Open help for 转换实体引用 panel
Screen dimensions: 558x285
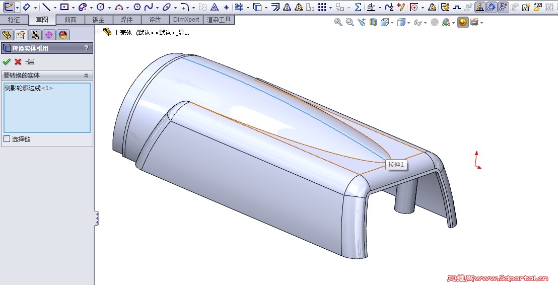tap(86, 48)
